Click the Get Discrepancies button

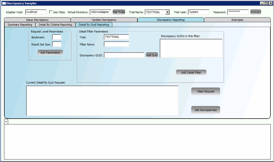point(206,110)
